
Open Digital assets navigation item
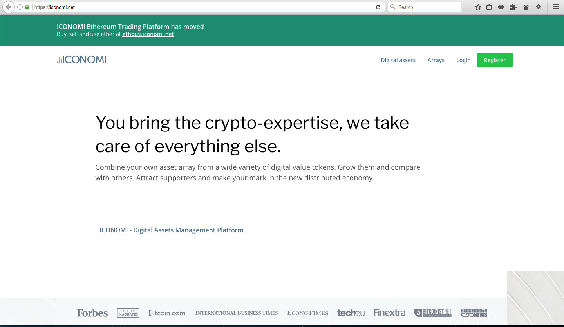tap(398, 60)
